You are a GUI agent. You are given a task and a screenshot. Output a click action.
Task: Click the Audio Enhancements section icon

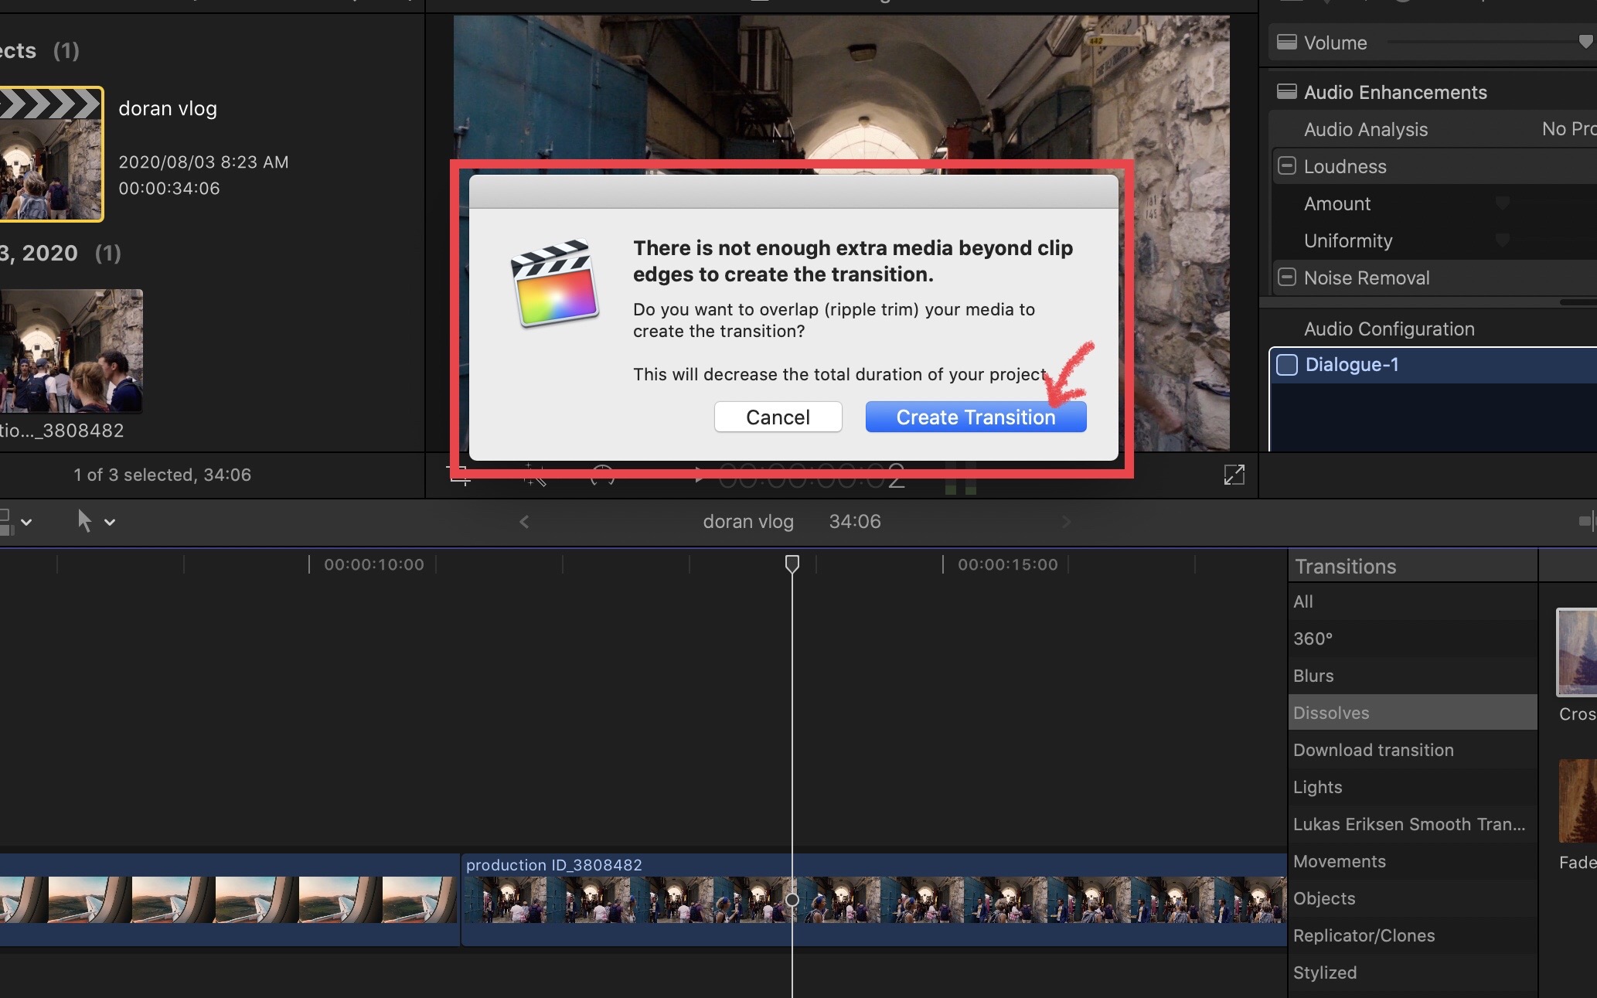pos(1286,92)
